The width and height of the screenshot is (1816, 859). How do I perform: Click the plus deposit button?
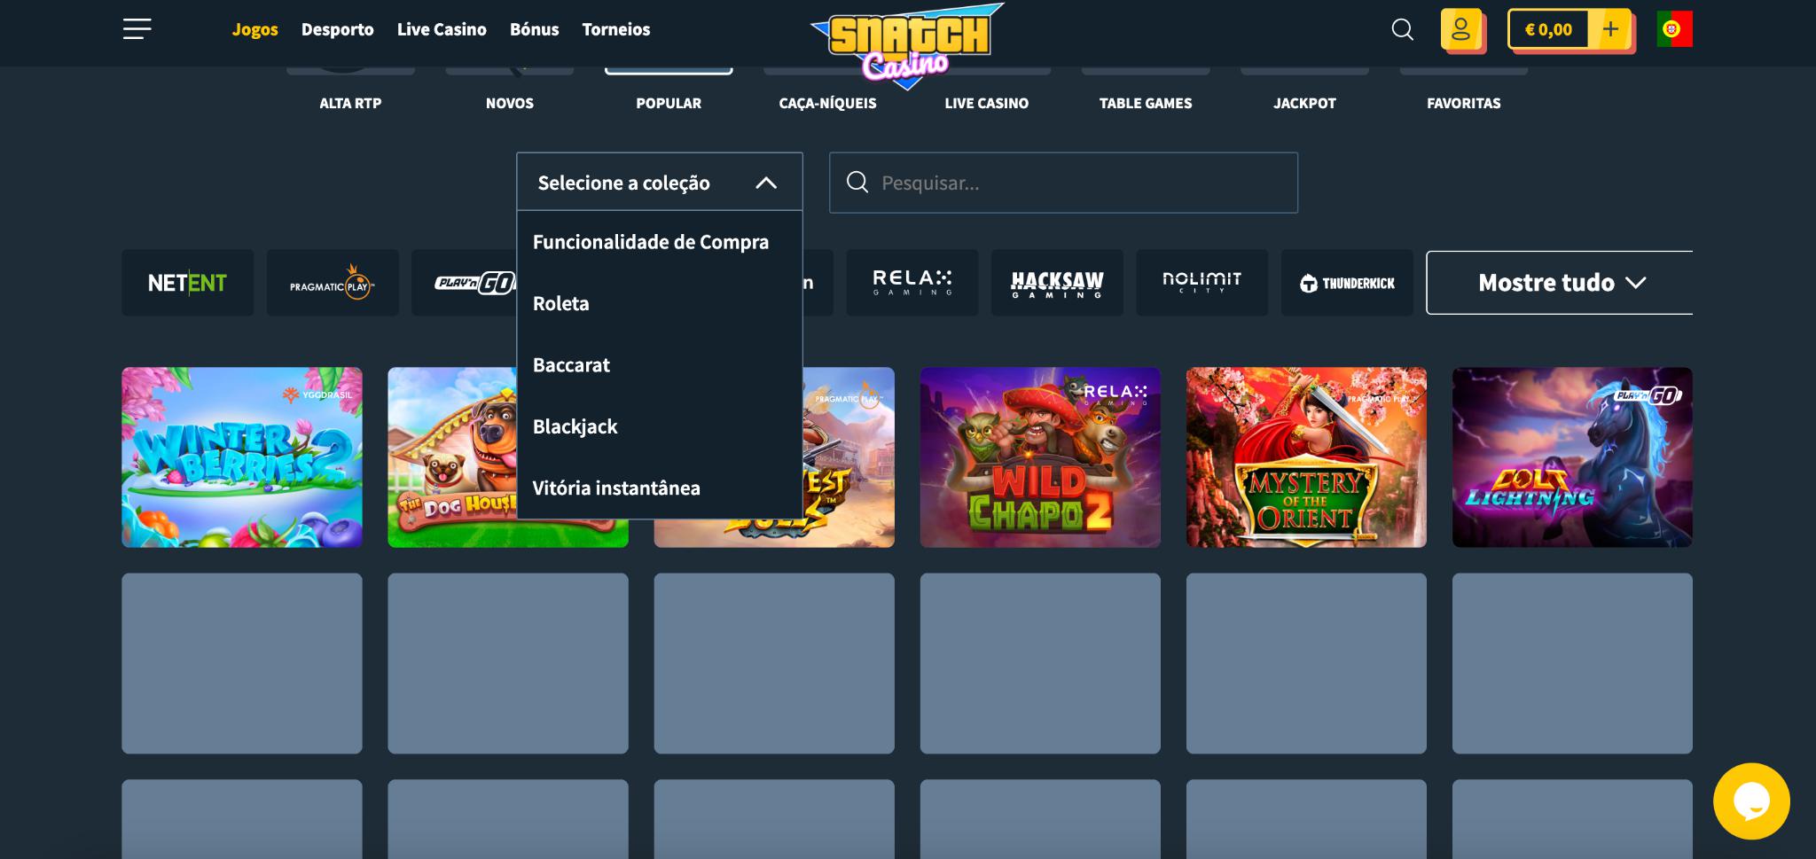point(1610,29)
